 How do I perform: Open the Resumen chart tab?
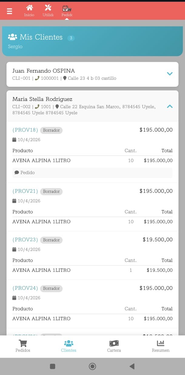pyautogui.click(x=160, y=346)
